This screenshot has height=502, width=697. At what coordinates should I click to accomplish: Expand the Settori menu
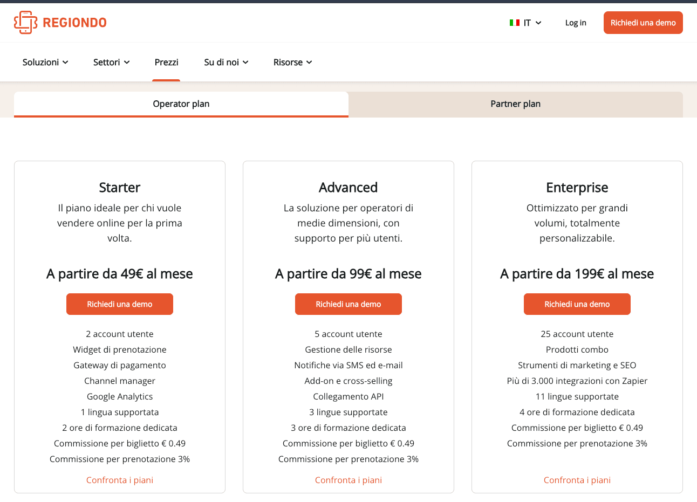(x=111, y=62)
